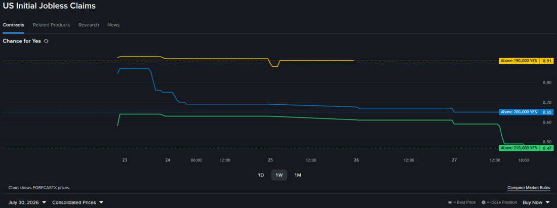Open the Research tab
The height and width of the screenshot is (208, 557).
[x=89, y=25]
